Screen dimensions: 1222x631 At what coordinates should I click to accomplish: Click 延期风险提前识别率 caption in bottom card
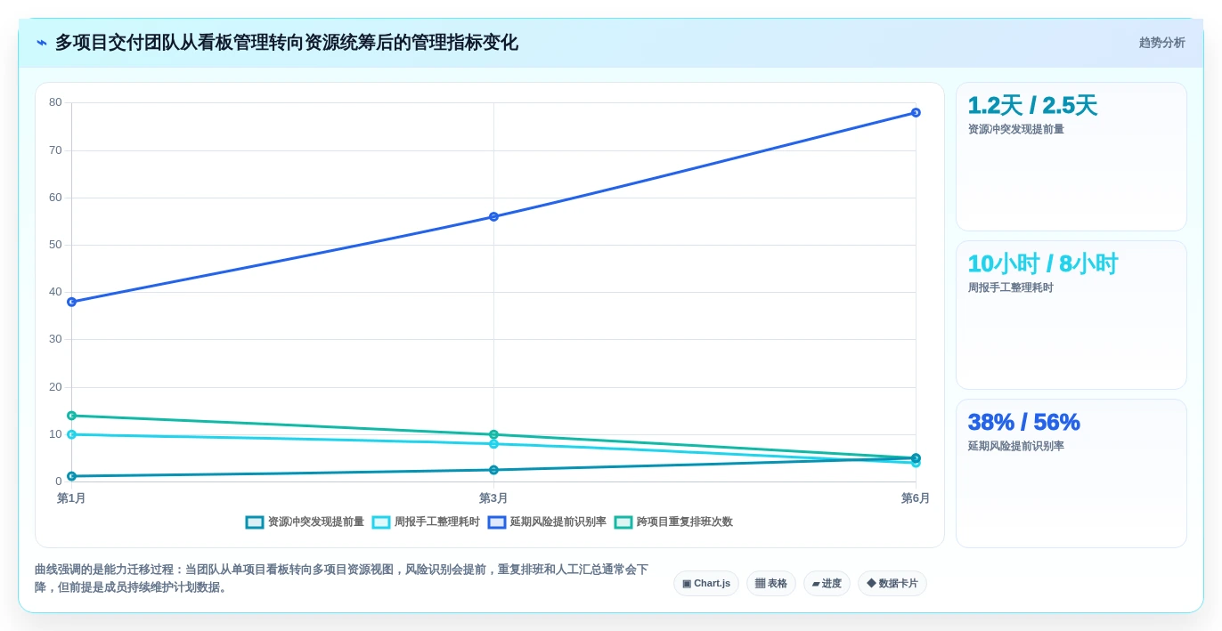tap(1016, 446)
